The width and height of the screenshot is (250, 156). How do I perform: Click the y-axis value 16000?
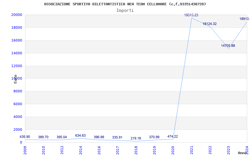[x=17, y=41]
